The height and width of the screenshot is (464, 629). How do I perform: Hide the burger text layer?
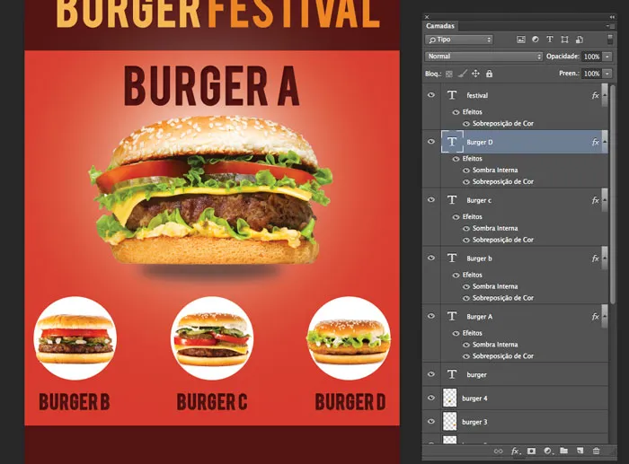(x=431, y=374)
